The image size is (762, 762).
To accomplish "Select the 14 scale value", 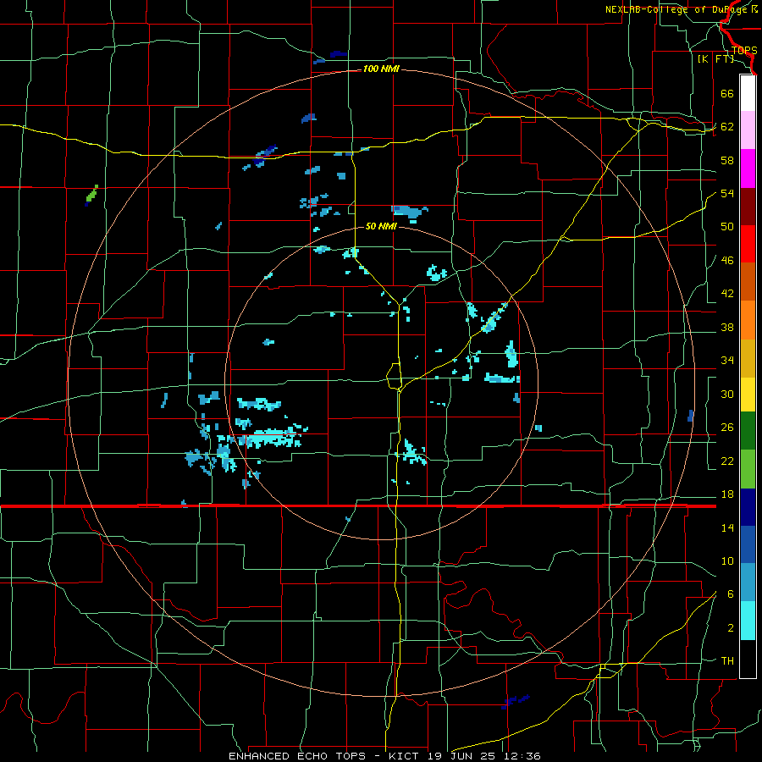I will [x=727, y=527].
